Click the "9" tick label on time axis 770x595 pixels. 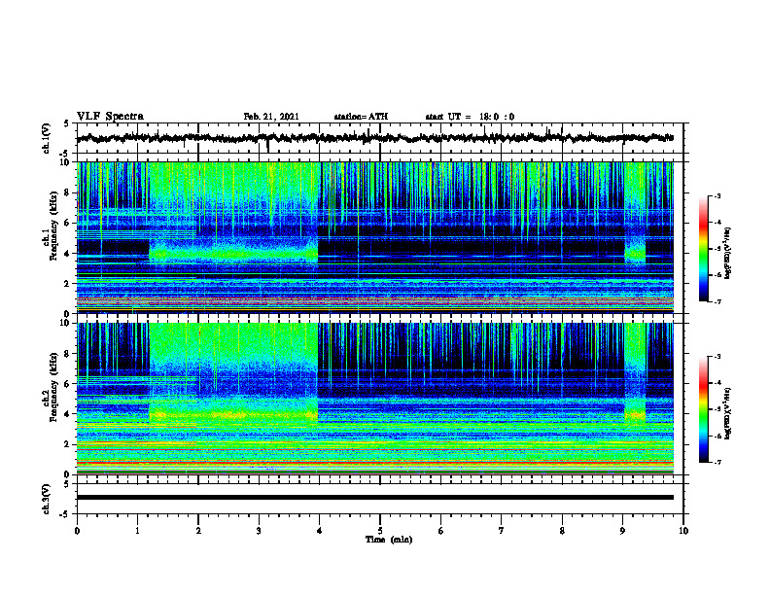(x=622, y=531)
